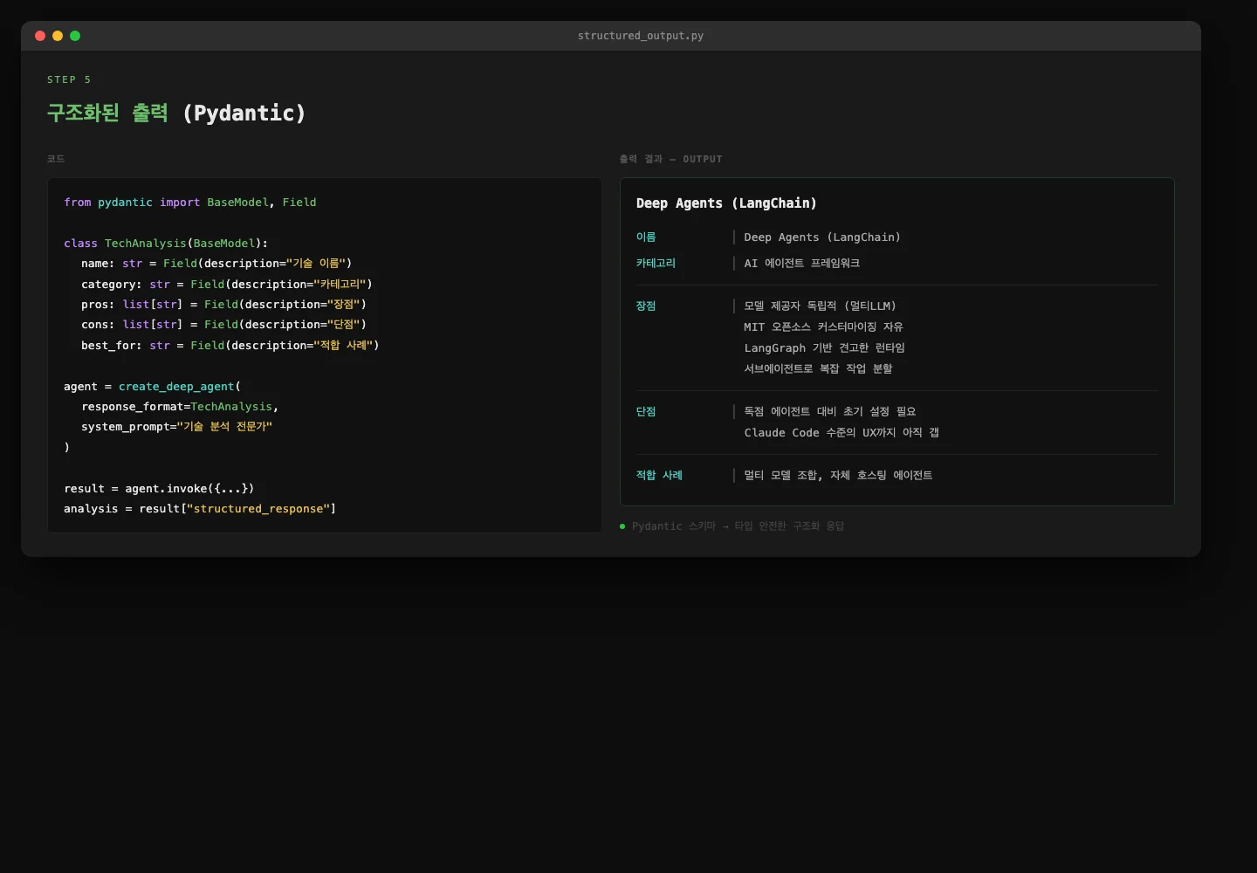Image resolution: width=1257 pixels, height=873 pixels.
Task: Click the class TechAnalysis definition line
Action: (x=166, y=244)
